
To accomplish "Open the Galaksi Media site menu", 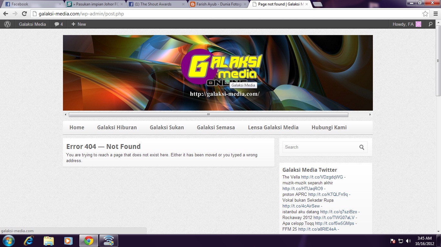I will point(32,24).
